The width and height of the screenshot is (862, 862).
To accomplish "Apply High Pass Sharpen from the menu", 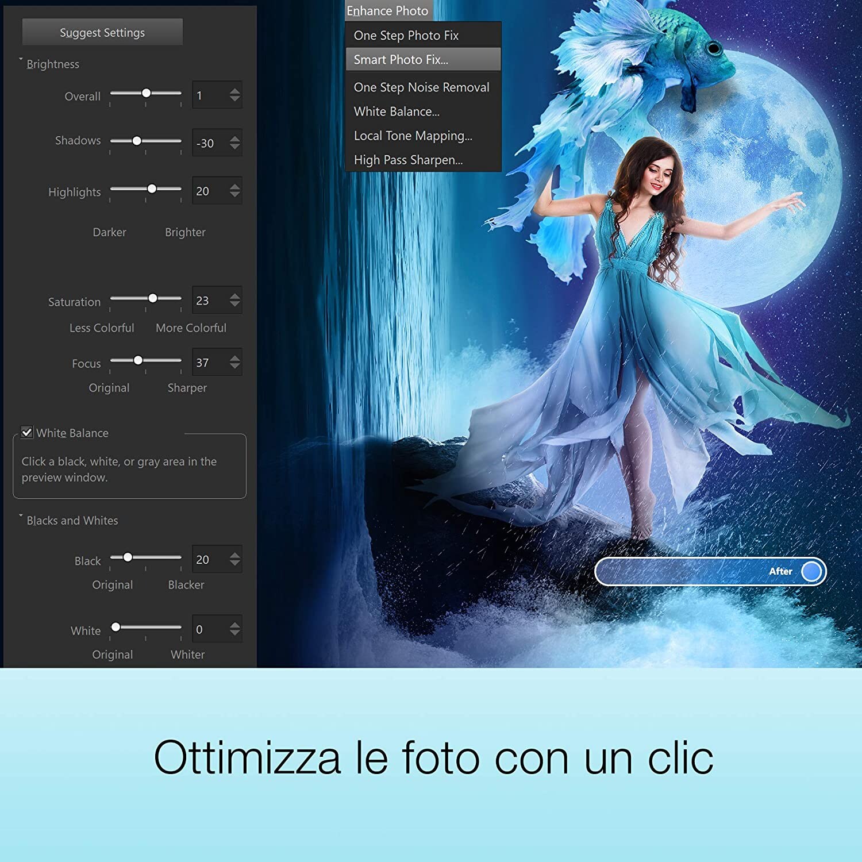I will pyautogui.click(x=408, y=160).
